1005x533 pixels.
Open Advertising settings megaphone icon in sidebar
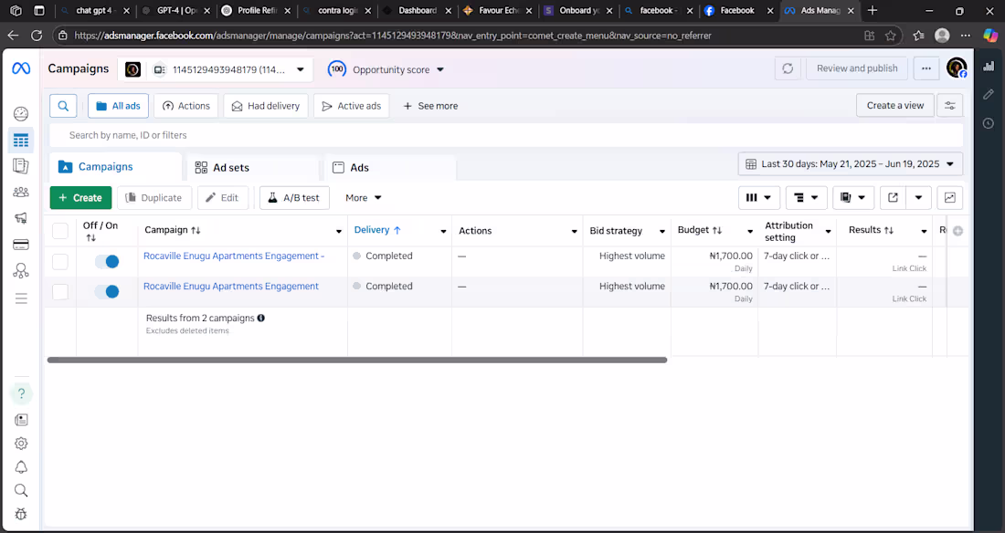coord(20,218)
